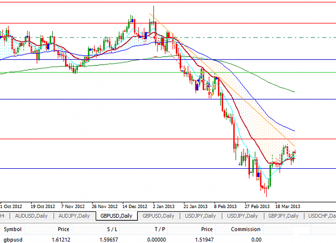This screenshot has height=243, width=336.
Task: Click the 7 Nov 2012 date label
Action: coord(73,206)
